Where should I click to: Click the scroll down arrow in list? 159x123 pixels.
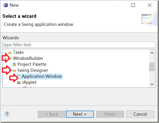(152, 84)
